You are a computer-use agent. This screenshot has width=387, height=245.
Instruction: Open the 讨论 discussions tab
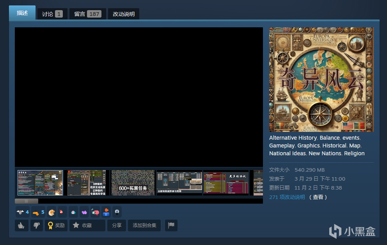52,14
